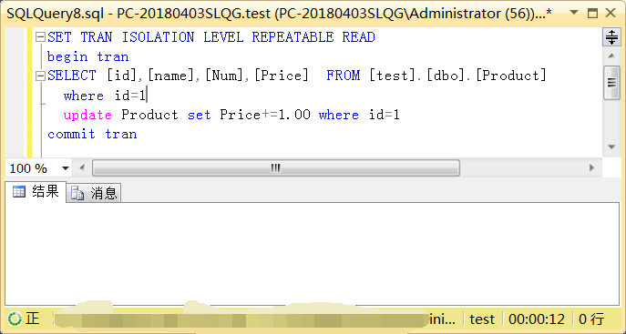626x334 pixels.
Task: Open the active files dropdown arrow
Action: [x=574, y=13]
